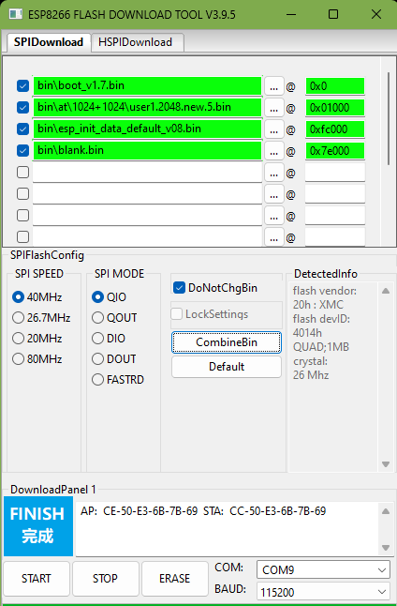Uncheck the esp_init_data_default_v08.bin checkbox
Screen dimensions: 397x606
[x=22, y=129]
